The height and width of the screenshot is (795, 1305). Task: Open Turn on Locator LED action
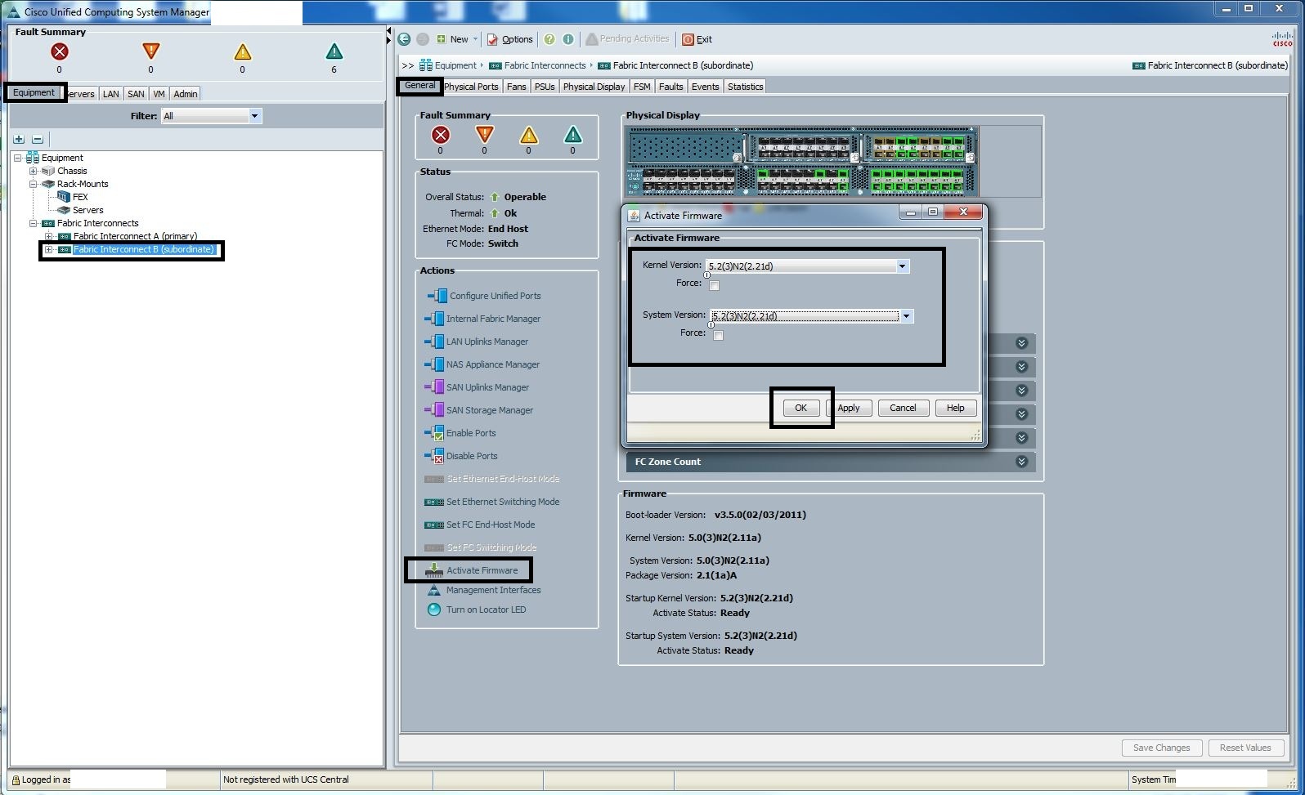pos(486,610)
